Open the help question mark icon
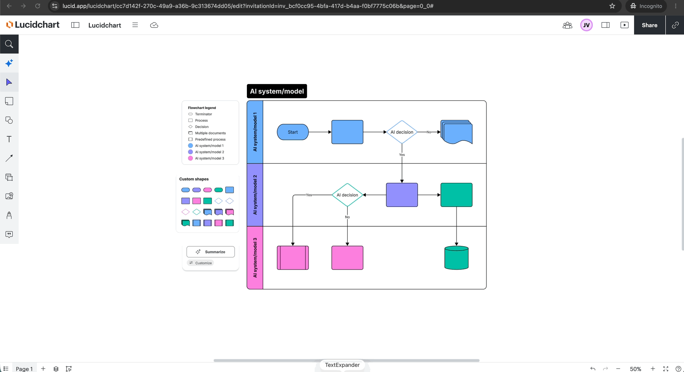684x372 pixels. 678,369
